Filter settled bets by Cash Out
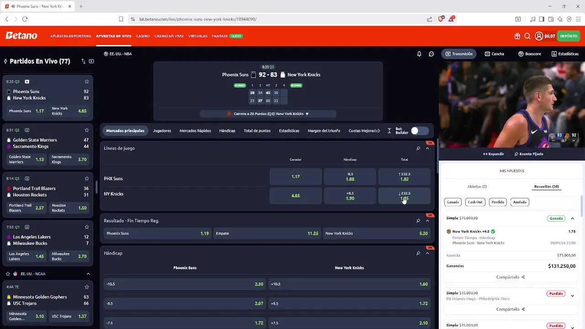Image resolution: width=585 pixels, height=329 pixels. (475, 202)
